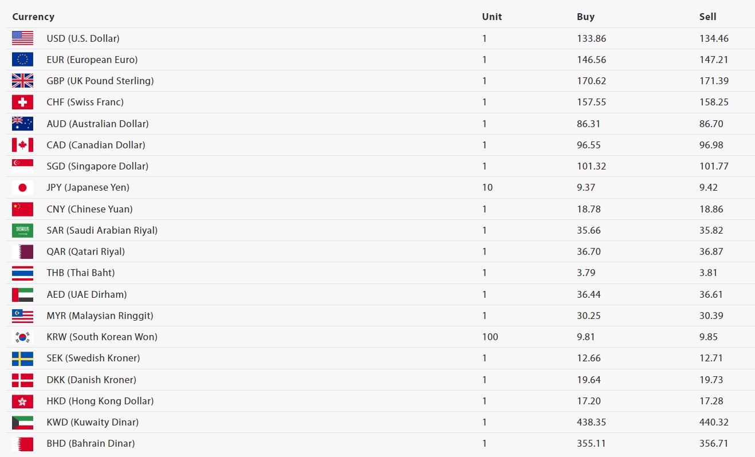The height and width of the screenshot is (457, 755).
Task: Click the Kuwait flag icon
Action: [x=22, y=422]
